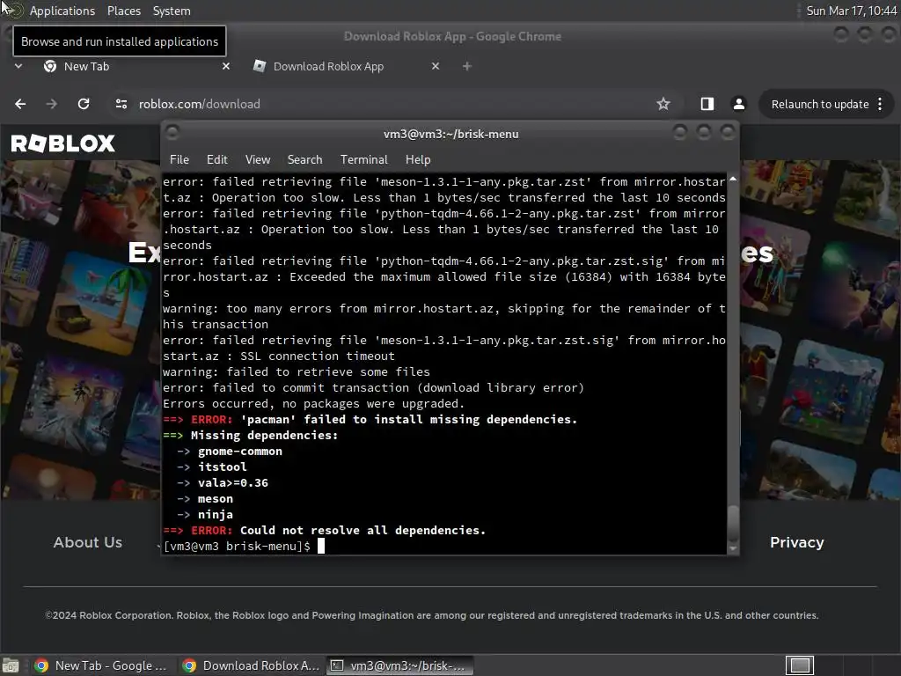Expand Chrome tab search chevron
The image size is (901, 676).
coord(18,66)
